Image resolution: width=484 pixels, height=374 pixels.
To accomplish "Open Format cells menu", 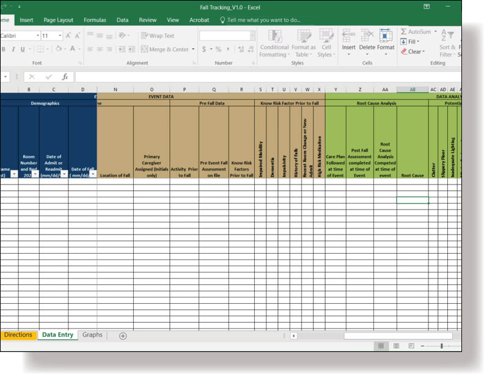I will (386, 43).
